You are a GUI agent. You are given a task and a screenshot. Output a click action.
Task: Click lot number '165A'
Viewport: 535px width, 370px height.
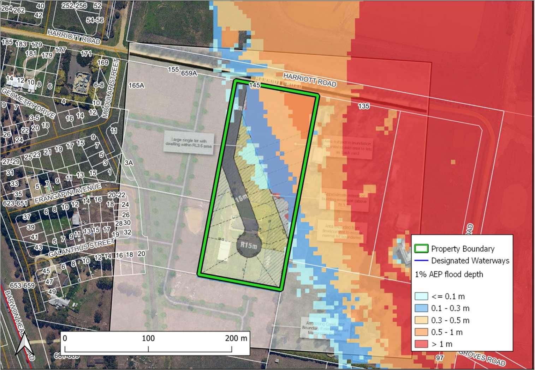click(137, 85)
